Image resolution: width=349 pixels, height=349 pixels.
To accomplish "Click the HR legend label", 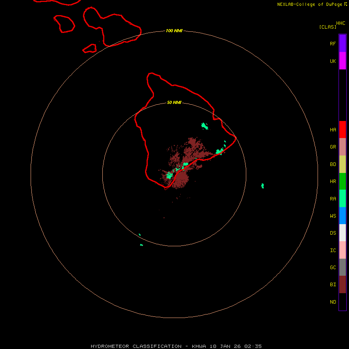I will [x=333, y=181].
